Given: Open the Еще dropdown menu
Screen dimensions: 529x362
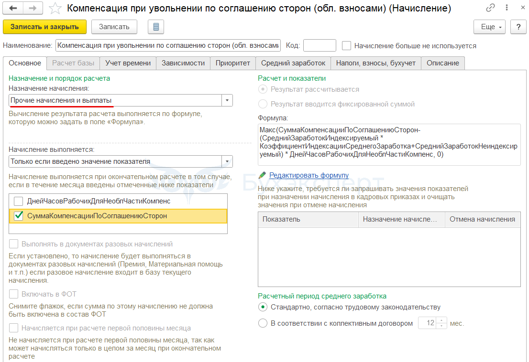Looking at the screenshot, I should pos(489,27).
